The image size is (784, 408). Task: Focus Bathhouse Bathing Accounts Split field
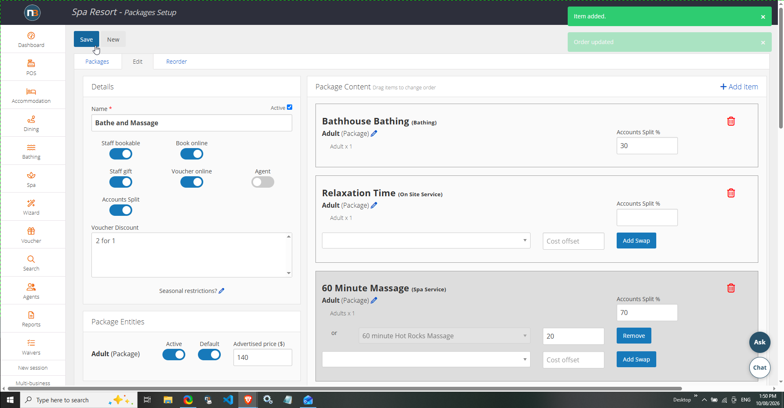click(647, 146)
